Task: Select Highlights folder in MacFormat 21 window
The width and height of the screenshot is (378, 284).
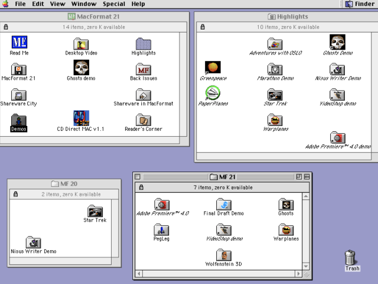Action: pos(144,44)
